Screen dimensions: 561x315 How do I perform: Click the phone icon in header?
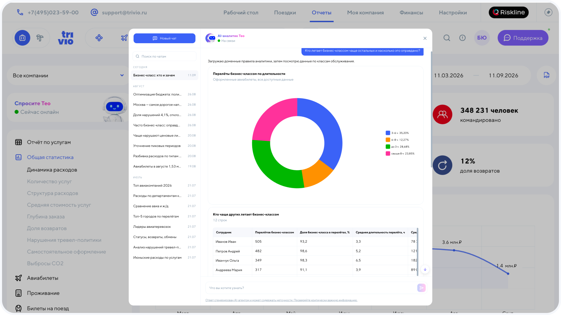[20, 12]
